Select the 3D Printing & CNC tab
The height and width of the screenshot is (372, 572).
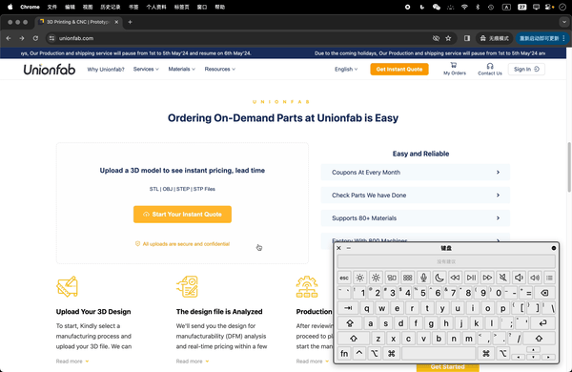click(x=78, y=22)
